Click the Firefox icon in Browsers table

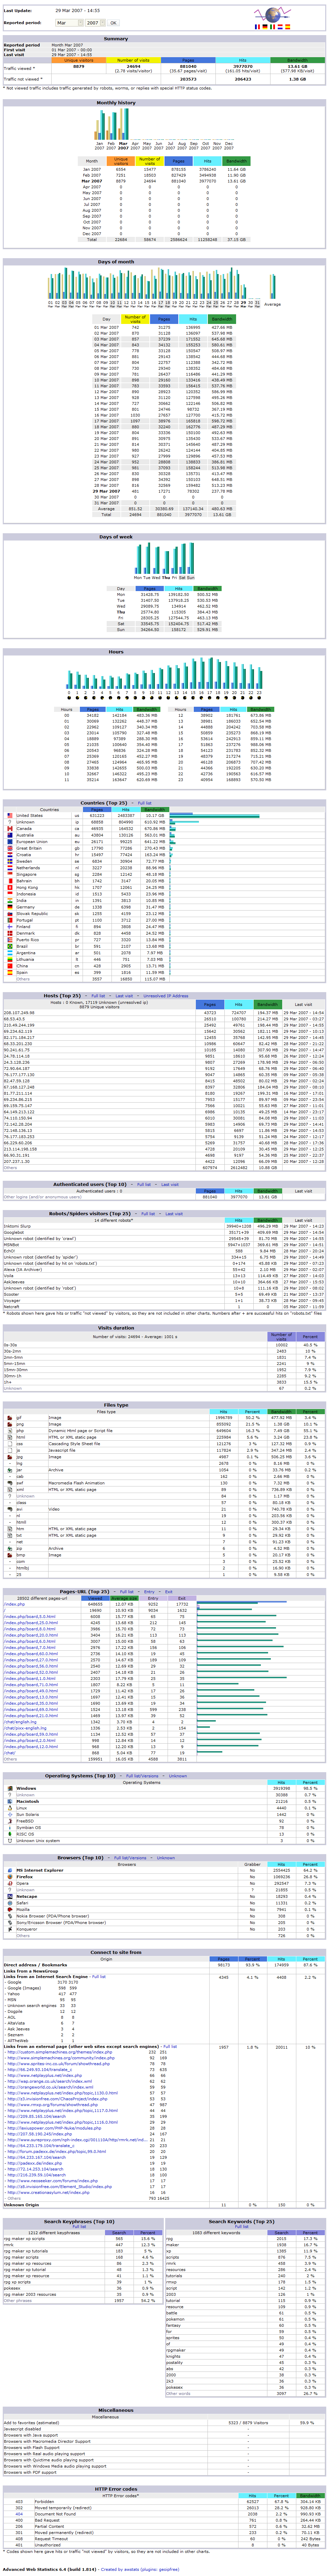coord(10,1877)
